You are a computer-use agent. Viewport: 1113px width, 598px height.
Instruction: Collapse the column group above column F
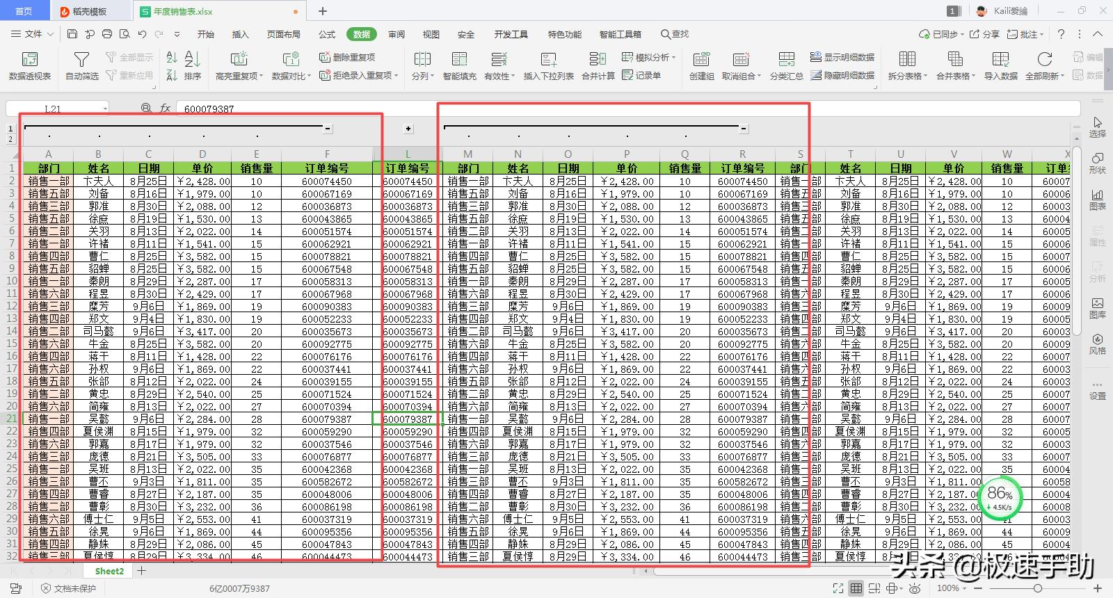pos(328,129)
